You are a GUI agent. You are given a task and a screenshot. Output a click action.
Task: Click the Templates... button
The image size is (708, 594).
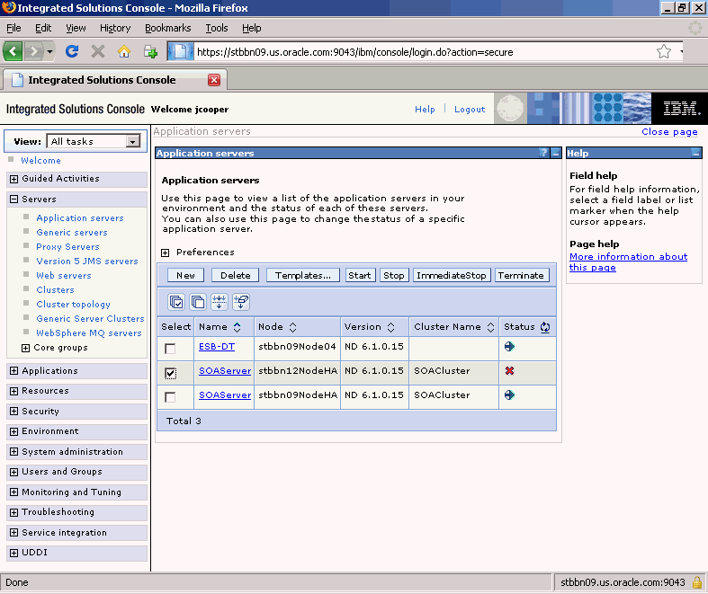click(303, 275)
